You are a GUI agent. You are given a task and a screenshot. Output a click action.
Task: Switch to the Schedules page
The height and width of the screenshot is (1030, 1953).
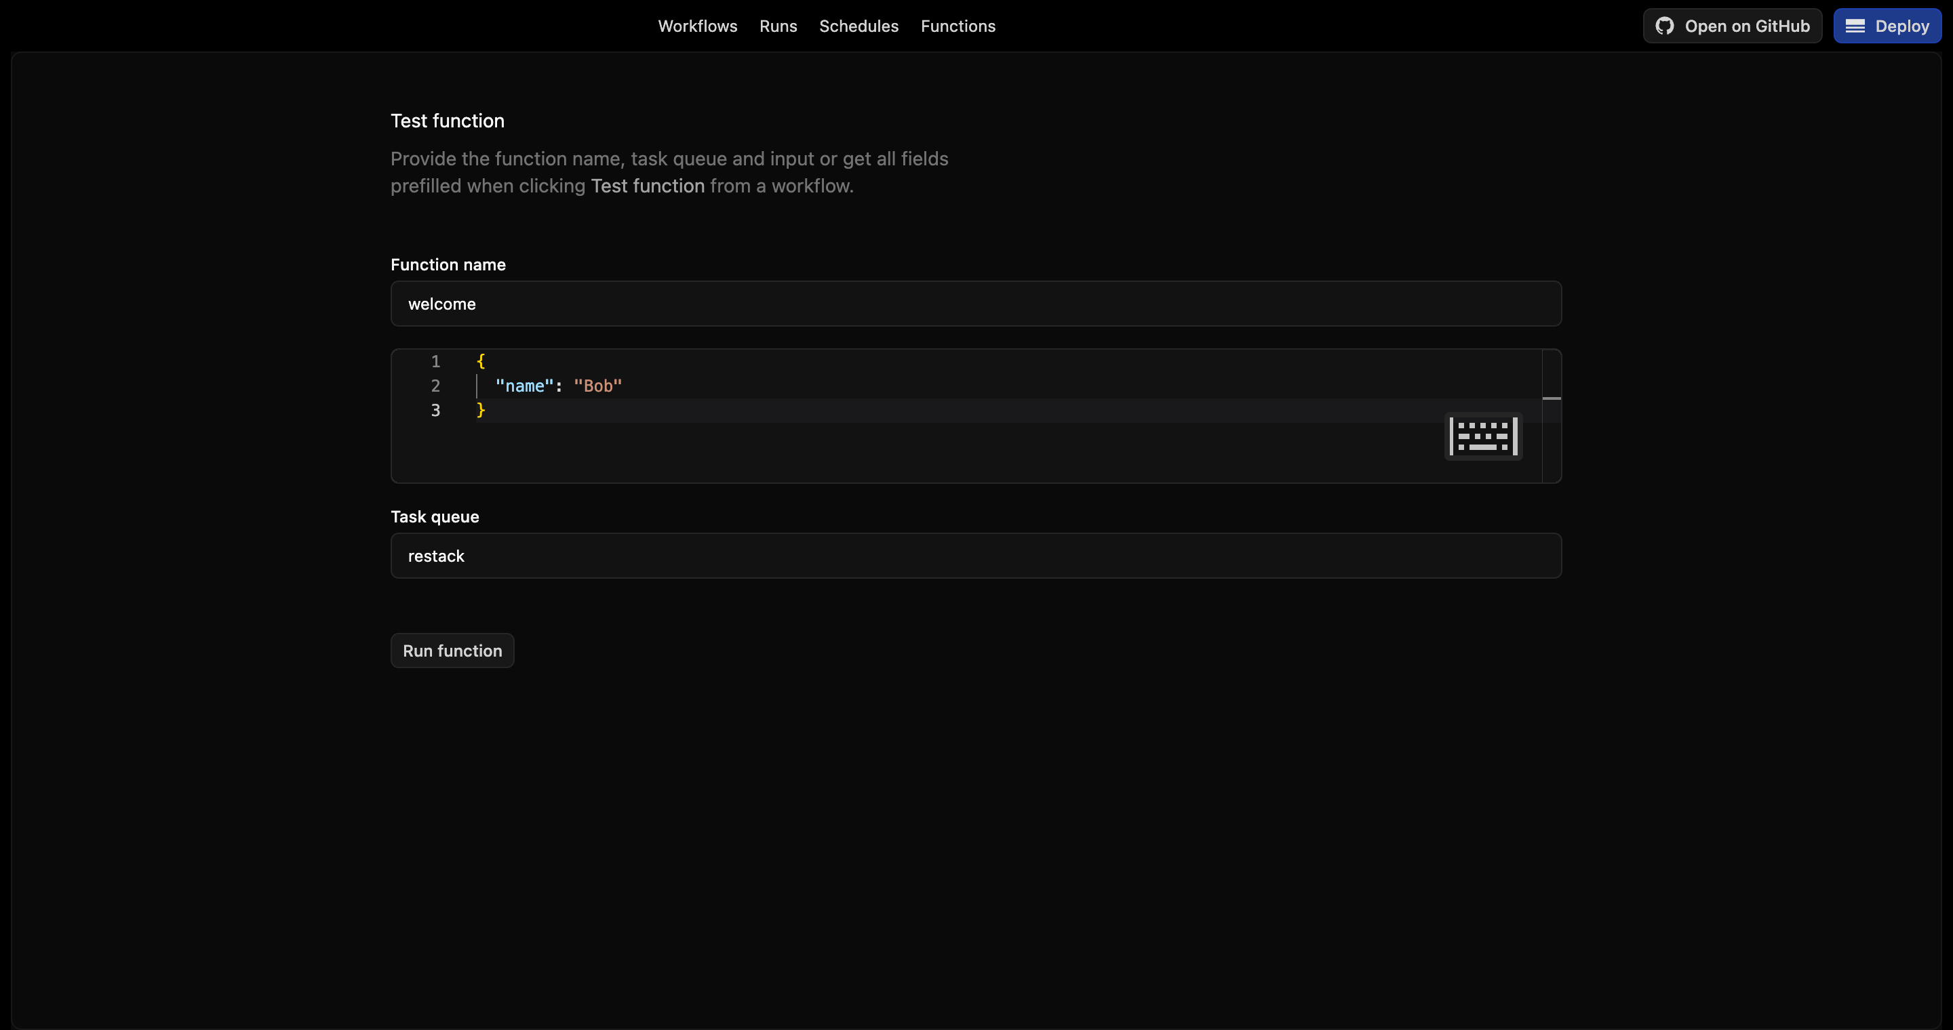pos(859,26)
